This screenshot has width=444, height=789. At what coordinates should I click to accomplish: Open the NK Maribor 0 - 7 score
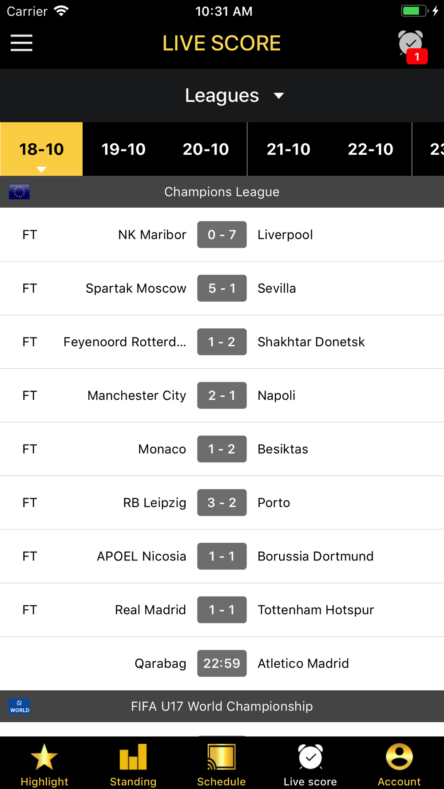click(x=222, y=235)
